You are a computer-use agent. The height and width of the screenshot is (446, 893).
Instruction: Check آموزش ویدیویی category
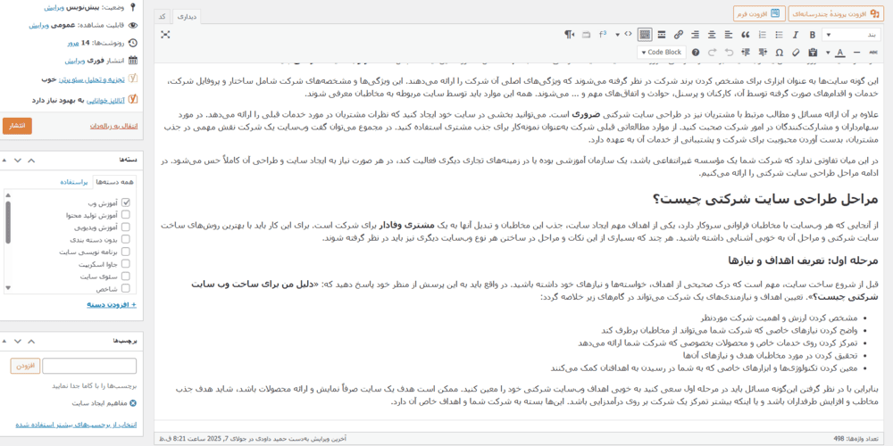(x=126, y=227)
